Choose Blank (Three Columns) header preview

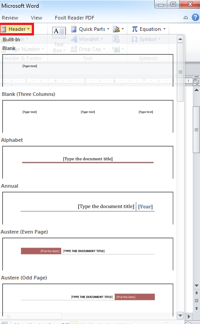[88, 116]
